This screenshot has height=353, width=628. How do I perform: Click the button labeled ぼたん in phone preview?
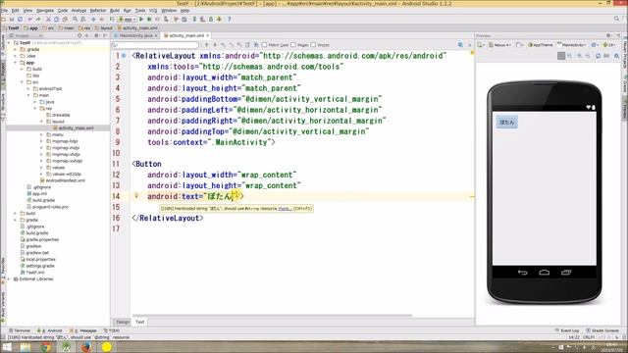(x=507, y=122)
